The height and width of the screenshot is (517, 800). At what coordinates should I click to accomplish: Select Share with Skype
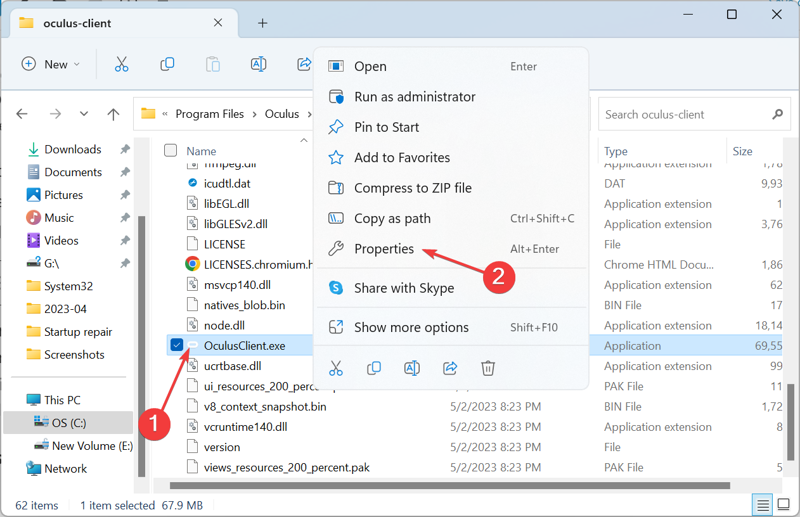[x=451, y=288]
